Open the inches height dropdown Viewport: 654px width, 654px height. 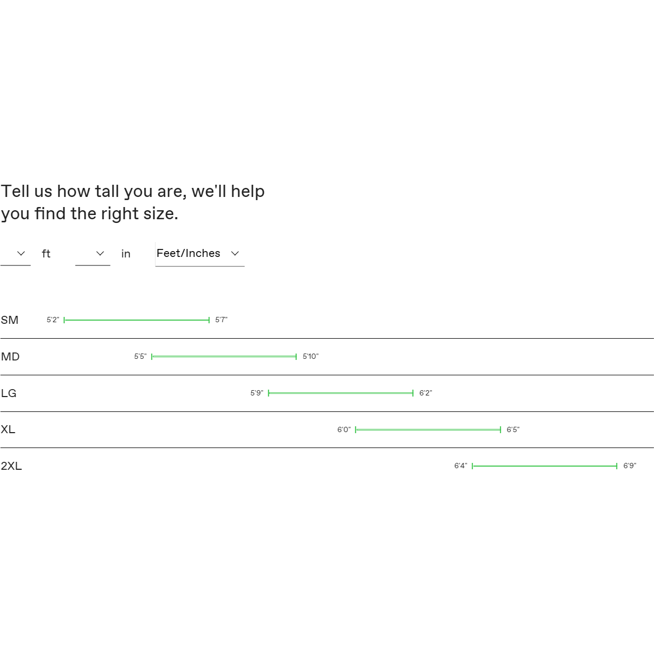pyautogui.click(x=93, y=254)
